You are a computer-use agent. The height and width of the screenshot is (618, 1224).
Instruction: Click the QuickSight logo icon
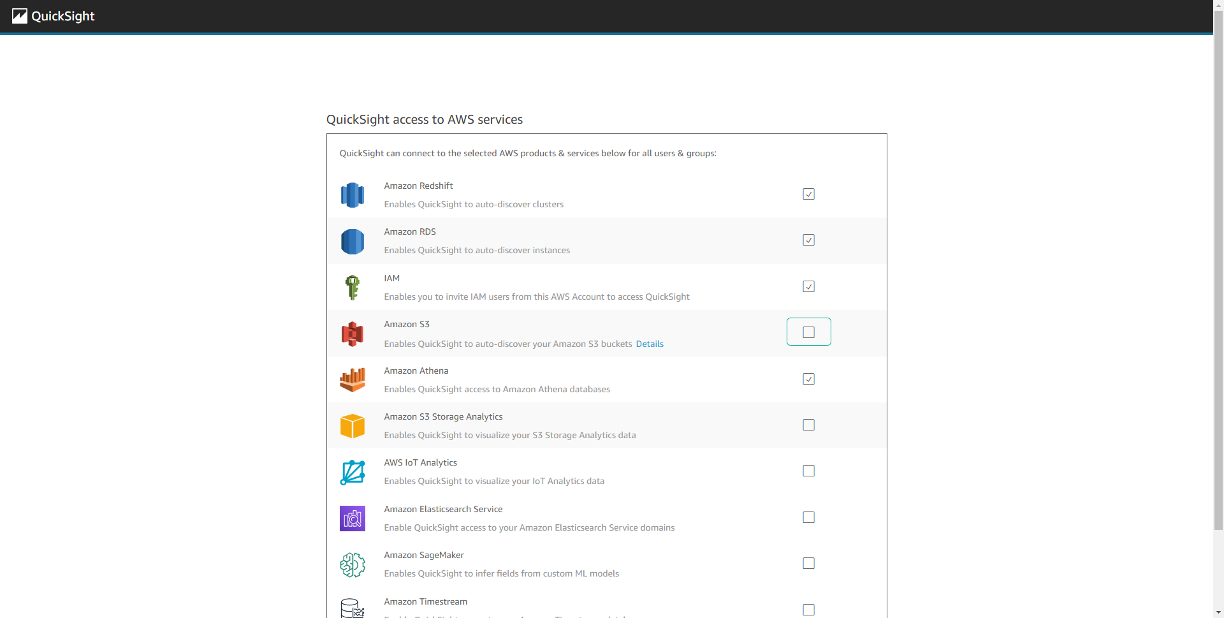[x=20, y=16]
